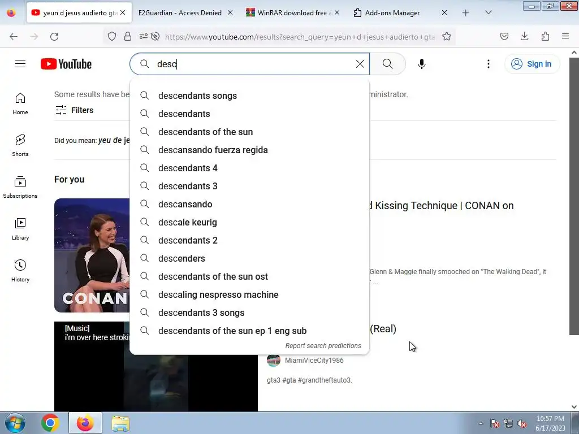Open Subscriptions in the sidebar
This screenshot has width=579, height=434.
click(20, 188)
